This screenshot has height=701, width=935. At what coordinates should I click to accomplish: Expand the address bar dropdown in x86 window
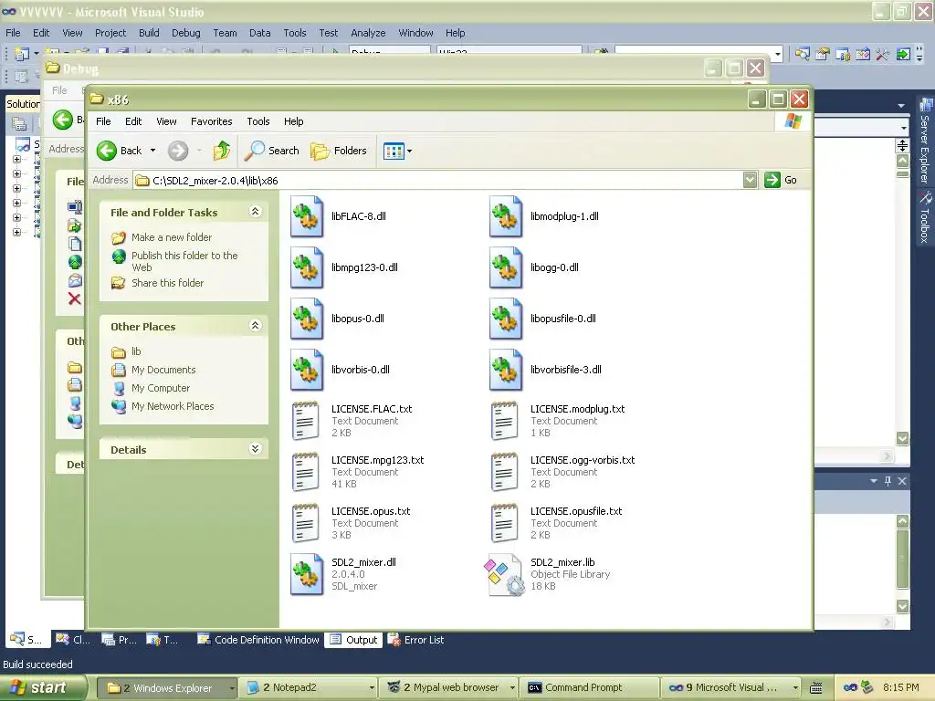[751, 180]
